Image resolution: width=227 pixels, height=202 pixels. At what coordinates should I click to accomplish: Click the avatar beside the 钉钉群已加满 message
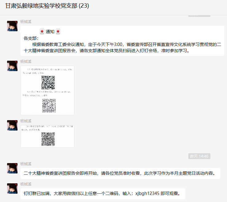click(12, 189)
